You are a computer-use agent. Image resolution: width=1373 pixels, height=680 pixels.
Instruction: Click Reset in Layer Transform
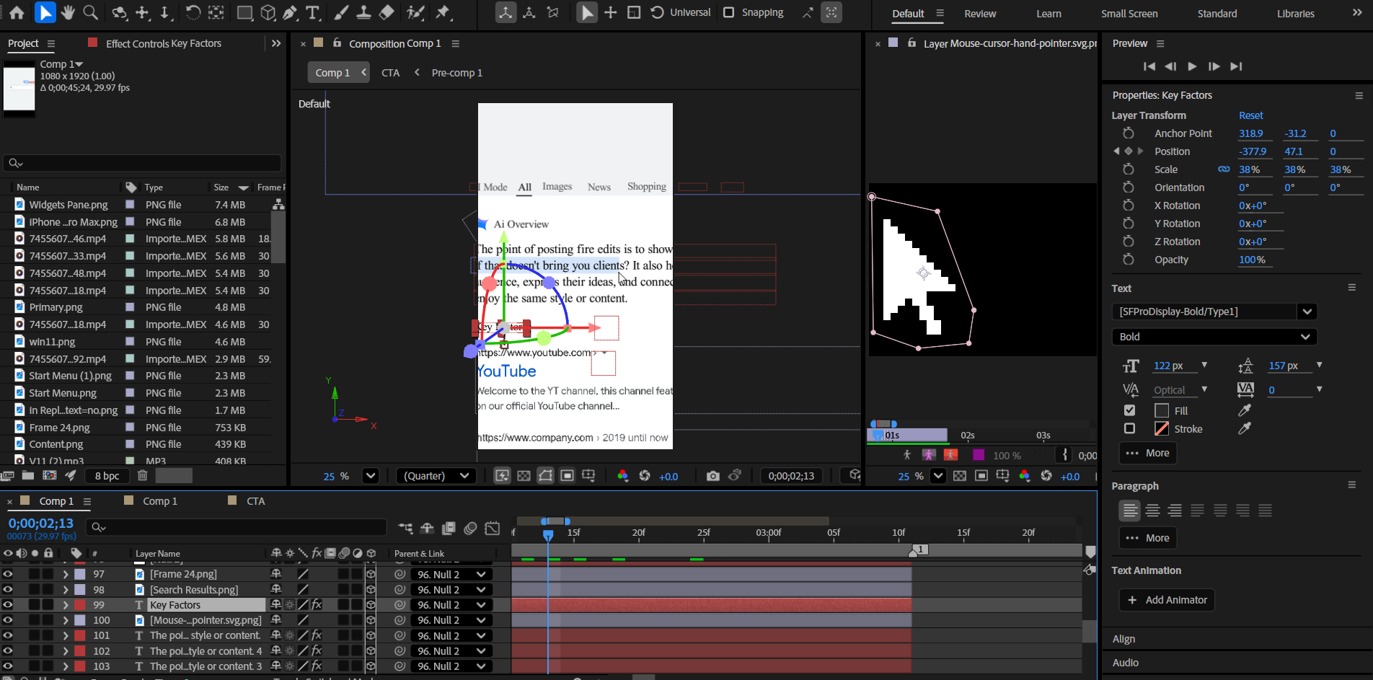click(x=1250, y=115)
